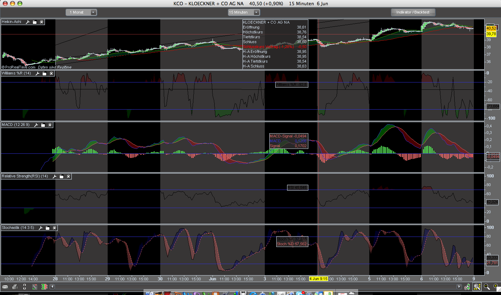Zoom out with the minus magnifier
This screenshot has width=501, height=295.
tap(486, 287)
